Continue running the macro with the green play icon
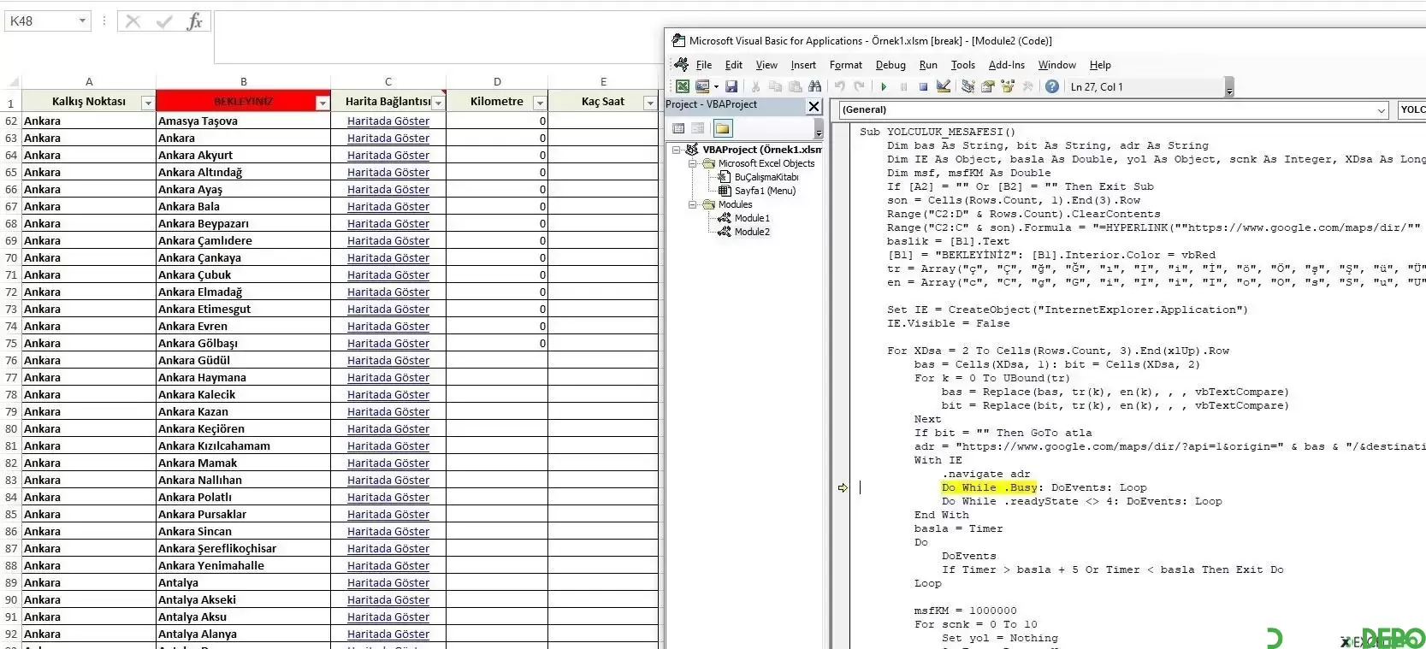This screenshot has height=649, width=1426. (x=884, y=86)
